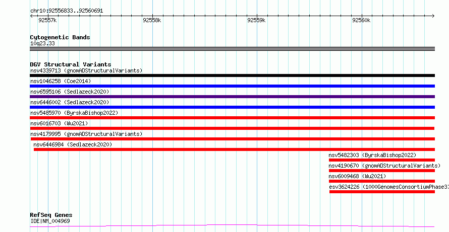
Task: Click the nsv6595106 purple variant bar
Action: click(x=232, y=97)
